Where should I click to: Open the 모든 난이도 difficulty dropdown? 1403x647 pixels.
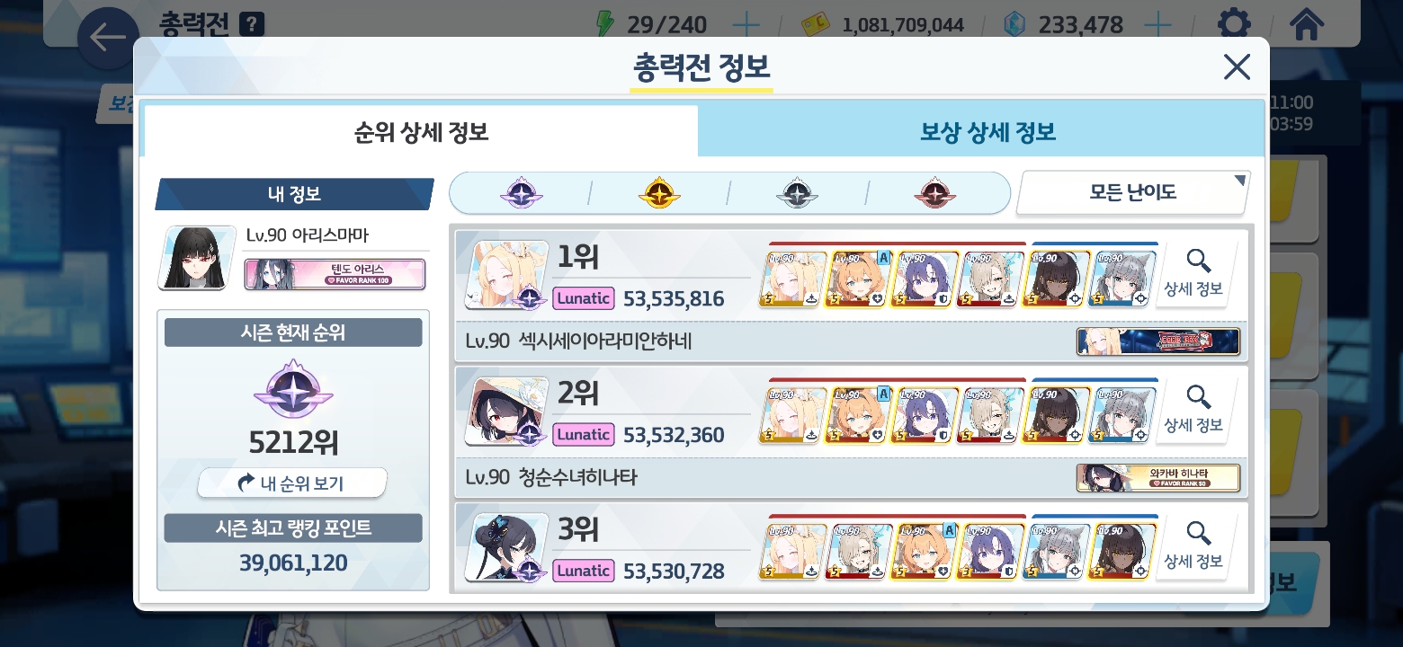pos(1133,192)
